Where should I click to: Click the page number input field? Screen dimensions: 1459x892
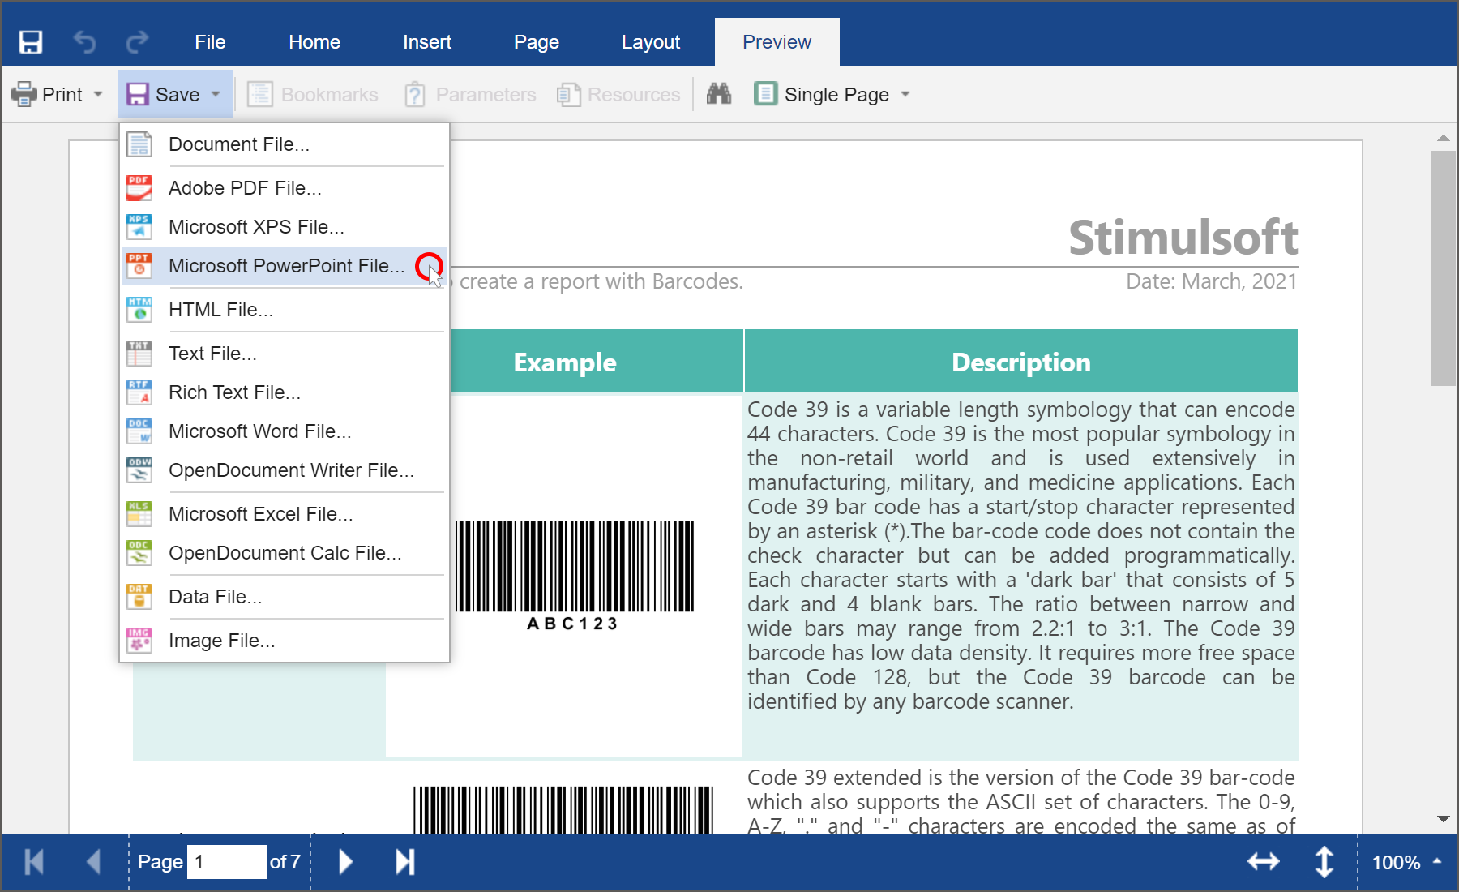pos(226,862)
